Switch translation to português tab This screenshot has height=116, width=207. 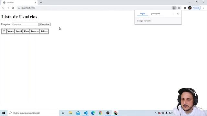tap(156, 14)
